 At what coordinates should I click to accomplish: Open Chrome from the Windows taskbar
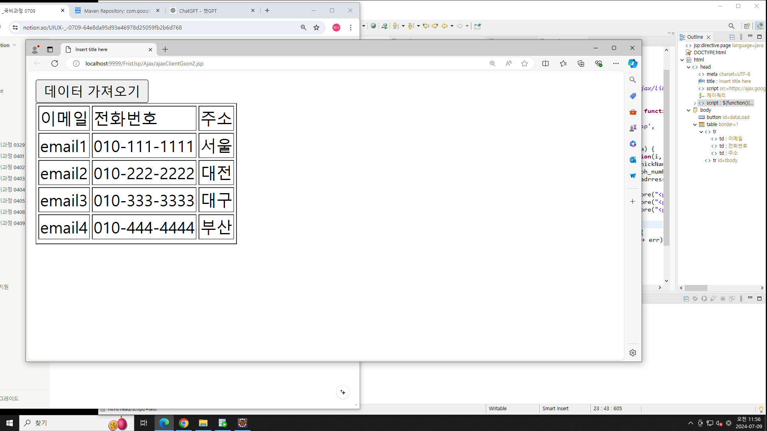click(184, 423)
